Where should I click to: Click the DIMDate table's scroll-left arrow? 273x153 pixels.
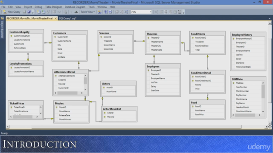(x=233, y=115)
